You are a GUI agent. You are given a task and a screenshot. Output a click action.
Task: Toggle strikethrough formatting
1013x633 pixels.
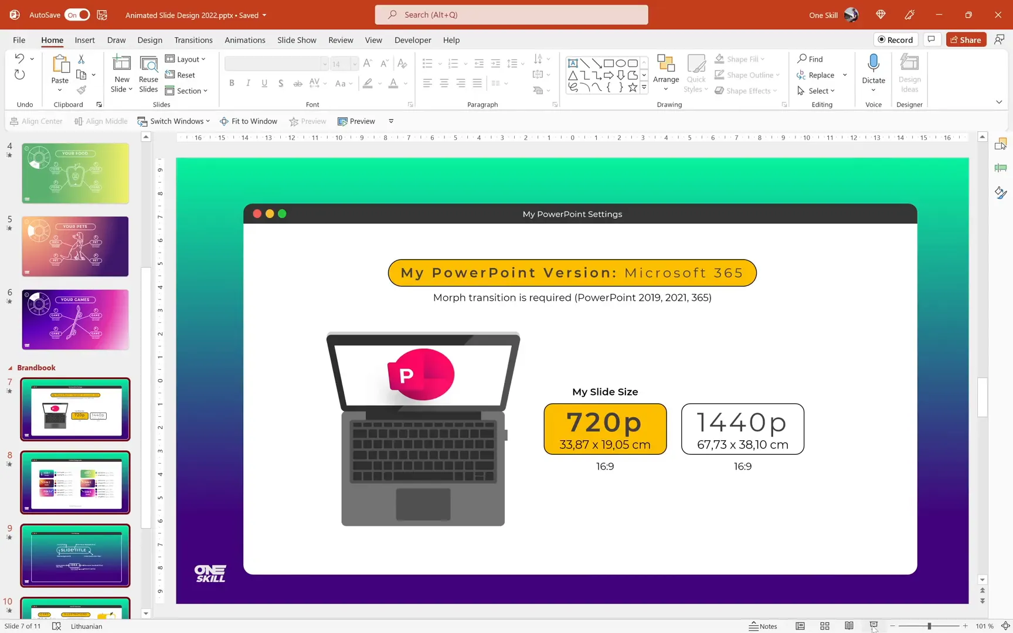coord(298,83)
